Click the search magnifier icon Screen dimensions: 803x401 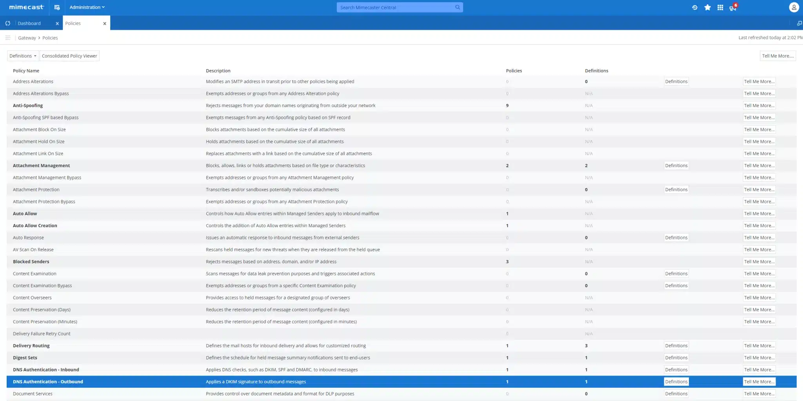click(x=457, y=7)
